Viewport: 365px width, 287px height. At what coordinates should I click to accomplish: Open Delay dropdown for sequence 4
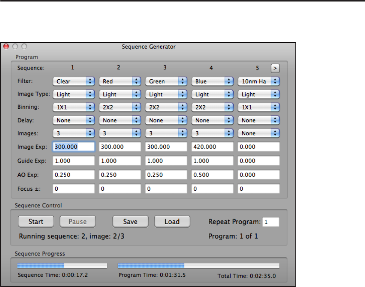(212, 120)
